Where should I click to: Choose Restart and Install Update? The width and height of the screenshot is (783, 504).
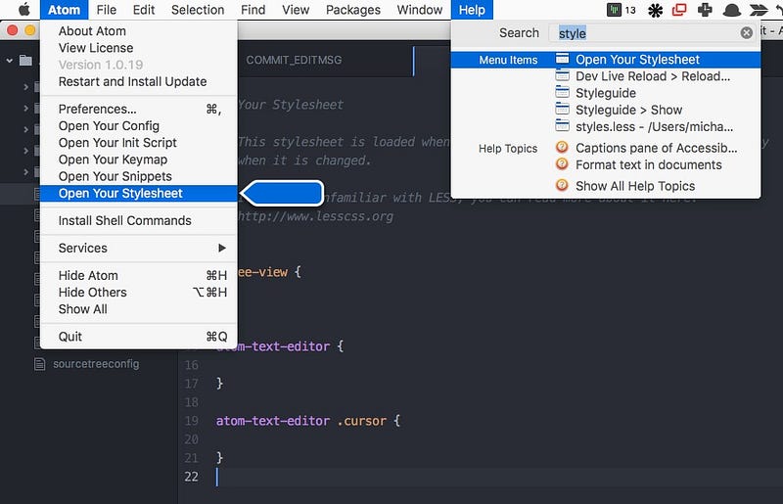pos(138,81)
